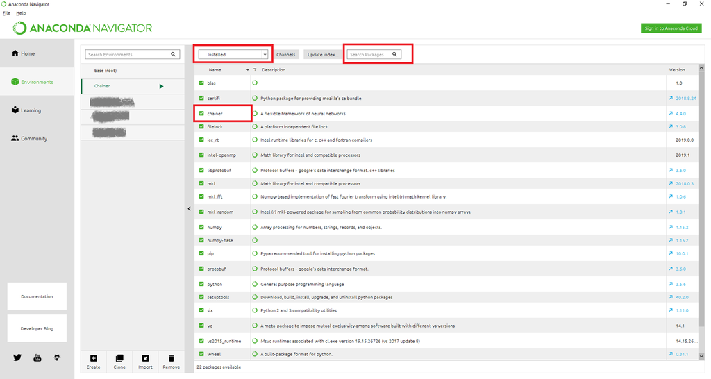Click the scrollbar down arrow of the package list
Screen dimensions: 711x379
point(701,356)
